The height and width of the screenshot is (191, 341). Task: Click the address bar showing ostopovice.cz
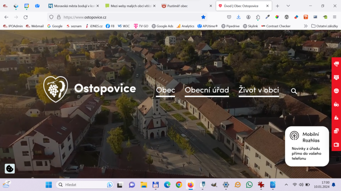[x=129, y=17]
